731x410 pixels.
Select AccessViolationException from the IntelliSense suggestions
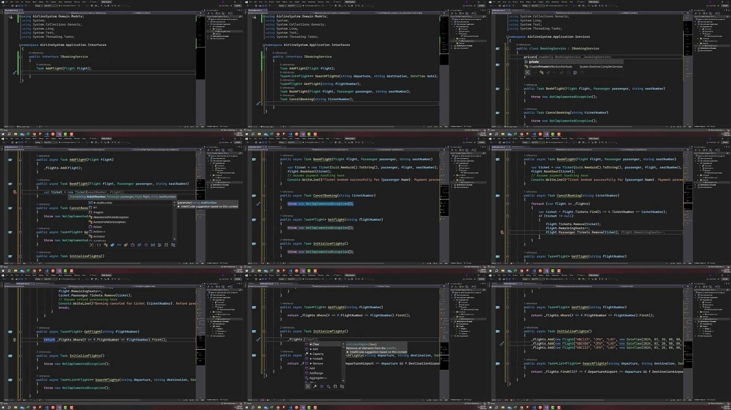coord(109,222)
